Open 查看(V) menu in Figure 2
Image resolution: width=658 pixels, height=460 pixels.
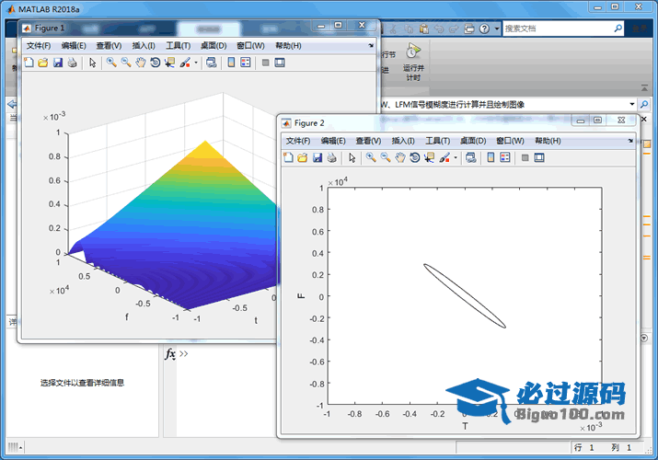coord(368,141)
